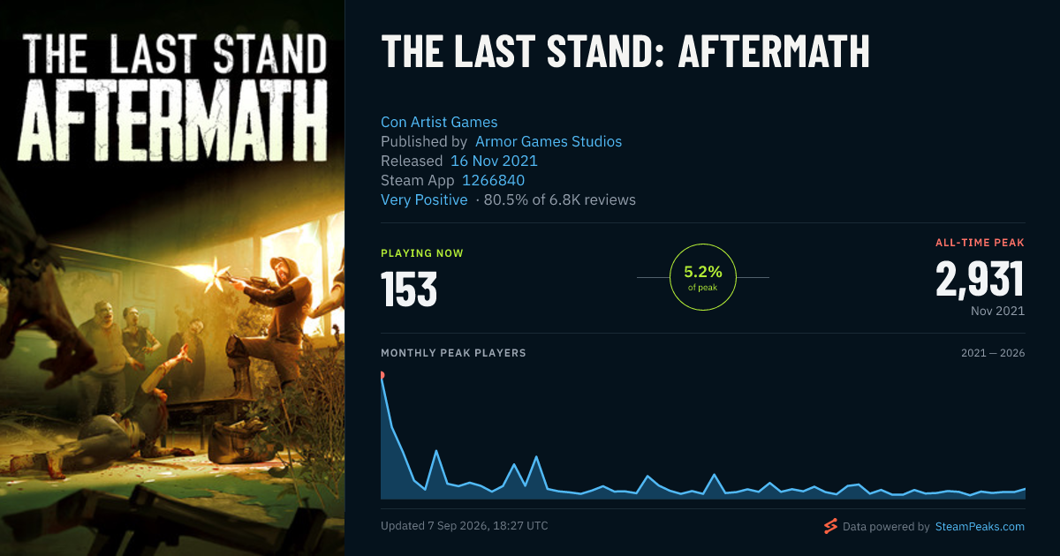Click The Last Stand: Aftermath title heading
Screen dimensions: 1060x556
(x=625, y=52)
